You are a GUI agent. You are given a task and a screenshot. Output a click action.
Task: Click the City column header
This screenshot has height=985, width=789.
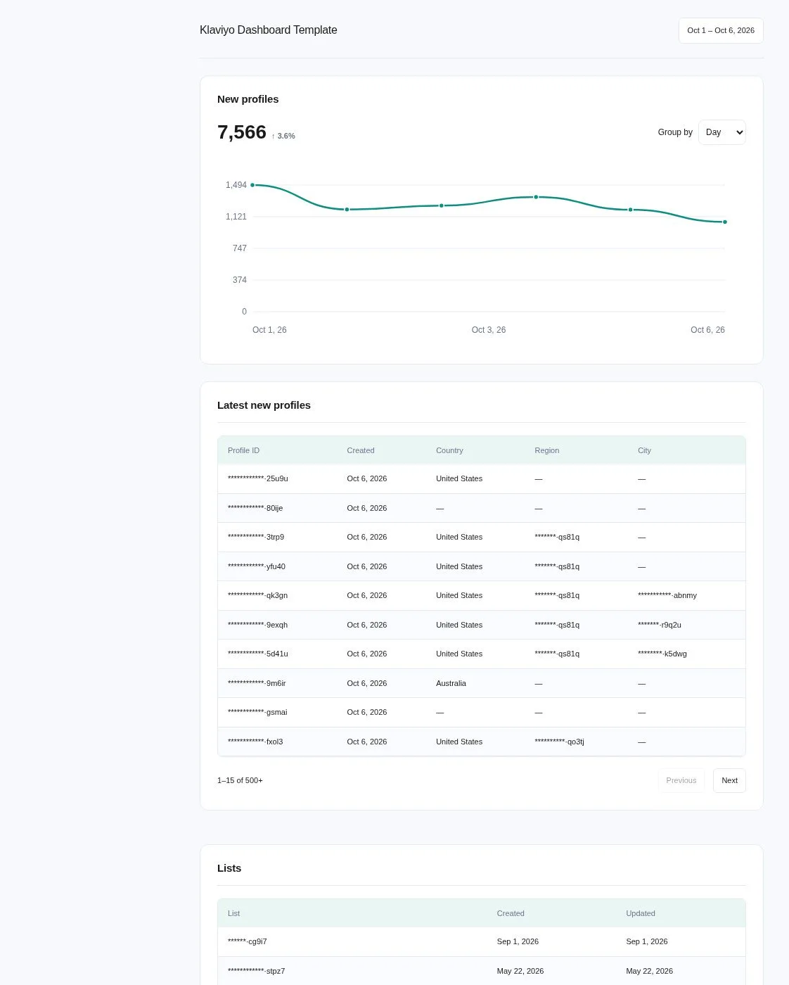click(644, 450)
